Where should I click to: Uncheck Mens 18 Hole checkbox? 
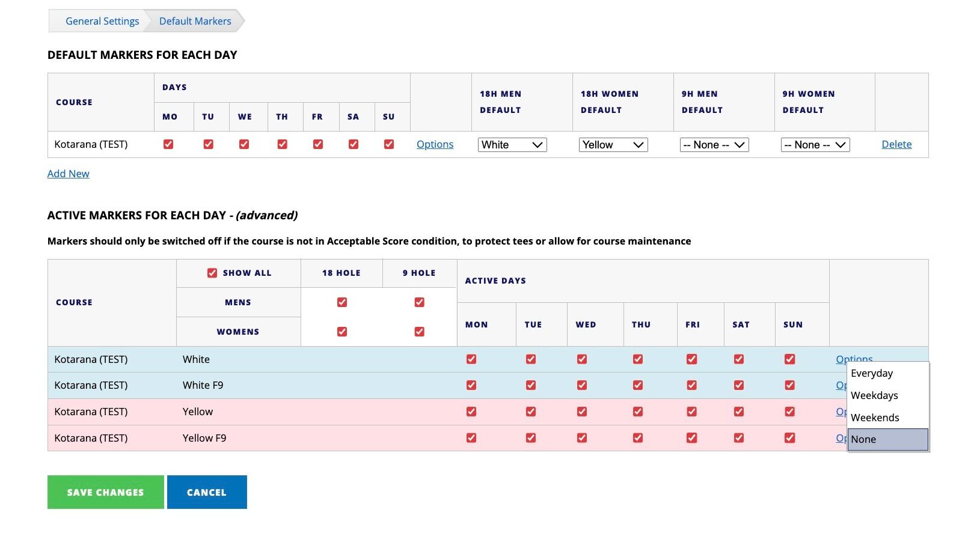[342, 302]
